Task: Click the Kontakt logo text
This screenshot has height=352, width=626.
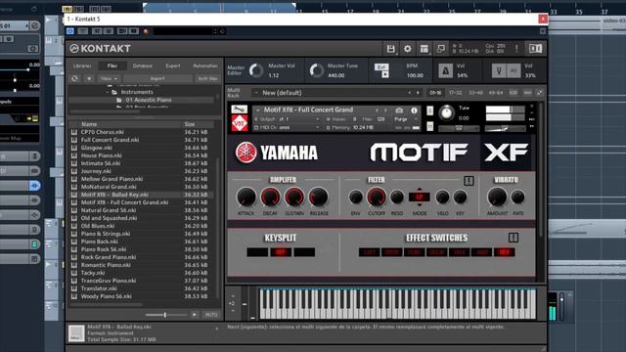Action: point(106,49)
